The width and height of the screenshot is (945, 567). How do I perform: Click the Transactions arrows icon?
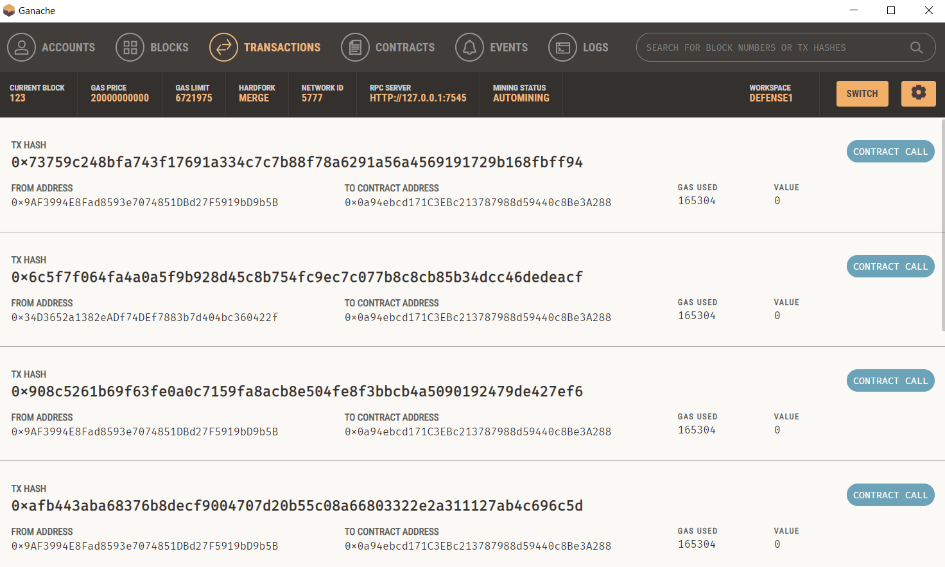(223, 48)
